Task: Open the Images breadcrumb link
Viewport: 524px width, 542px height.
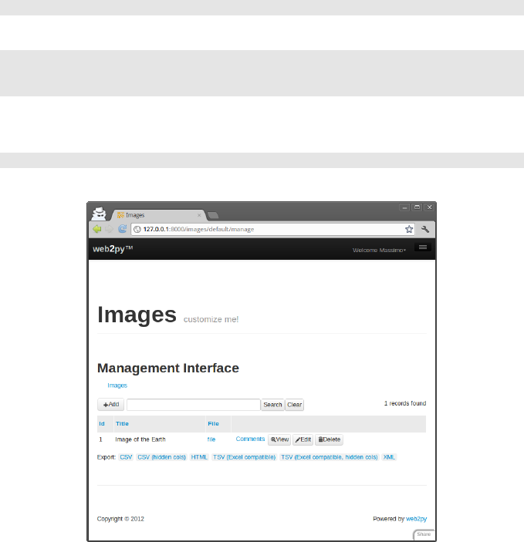Action: click(x=117, y=385)
